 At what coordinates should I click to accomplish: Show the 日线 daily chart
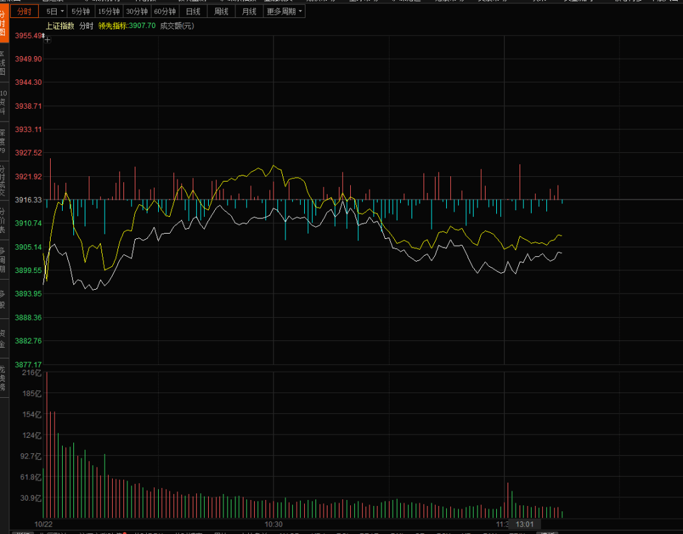click(193, 11)
